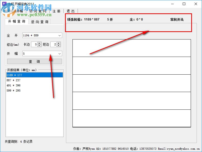
Task: Click the 长边 trim input field
Action: click(34, 44)
